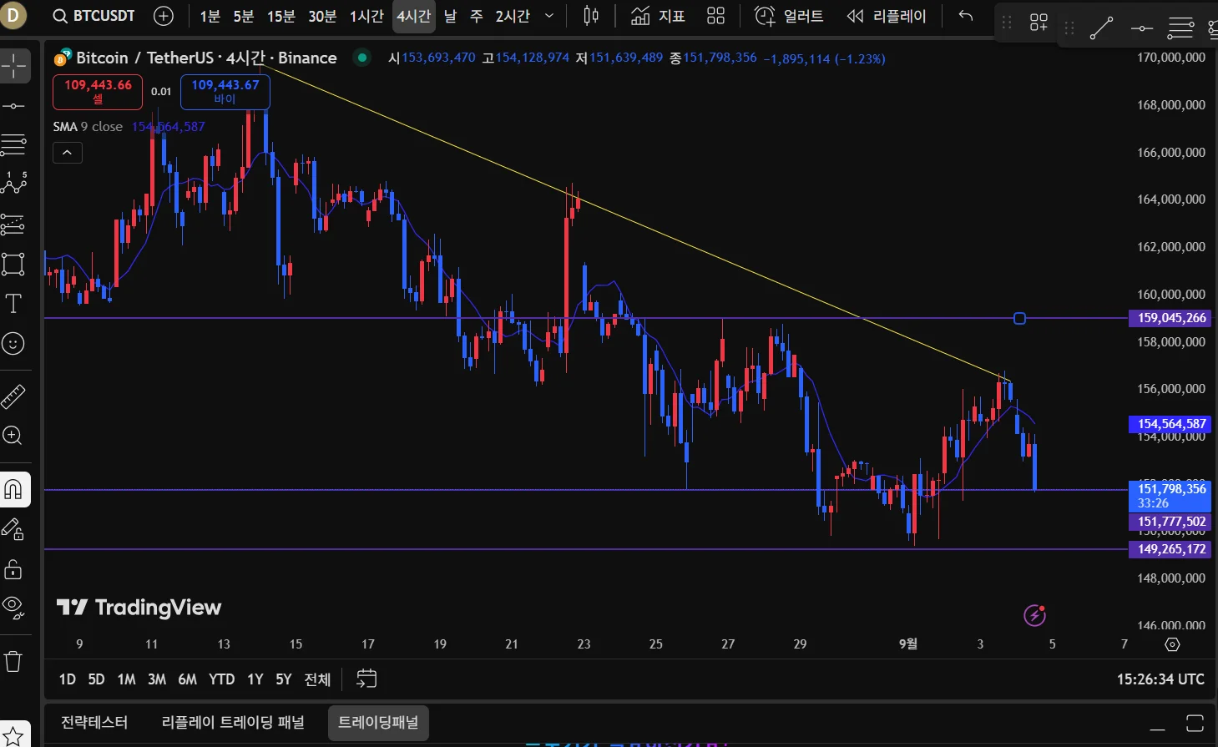Select the ruler measure tool

[x=13, y=396]
